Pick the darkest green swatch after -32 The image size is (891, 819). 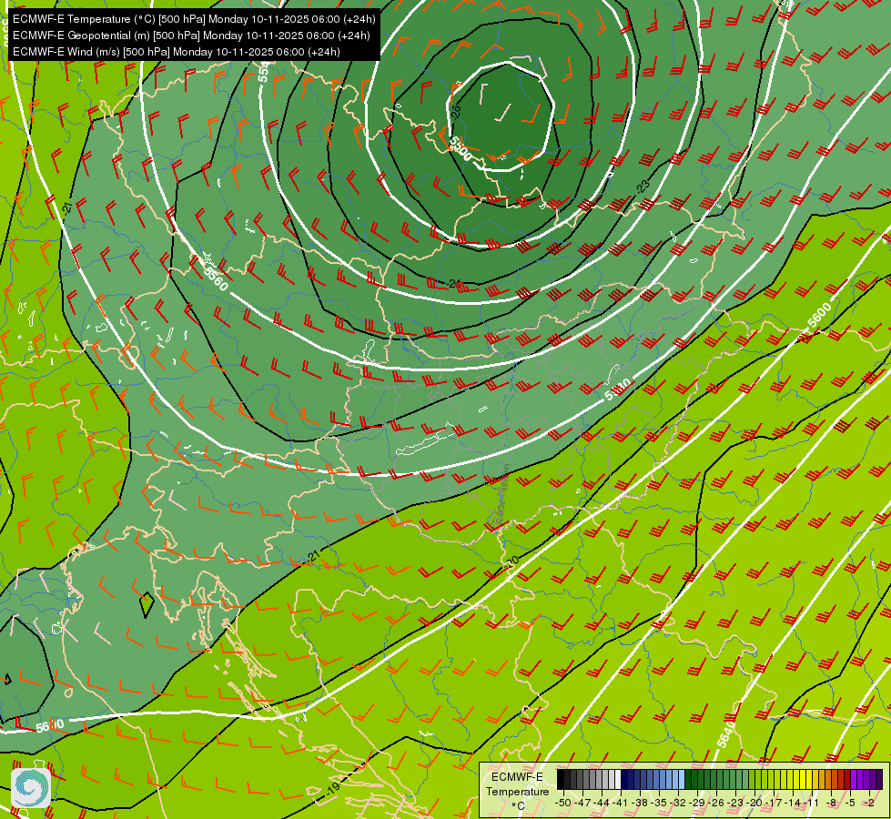tap(688, 779)
